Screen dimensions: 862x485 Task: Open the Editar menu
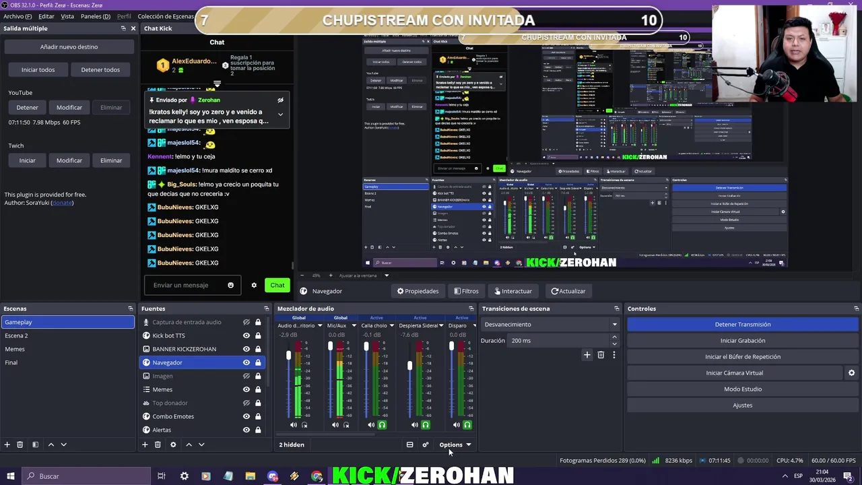coord(46,16)
